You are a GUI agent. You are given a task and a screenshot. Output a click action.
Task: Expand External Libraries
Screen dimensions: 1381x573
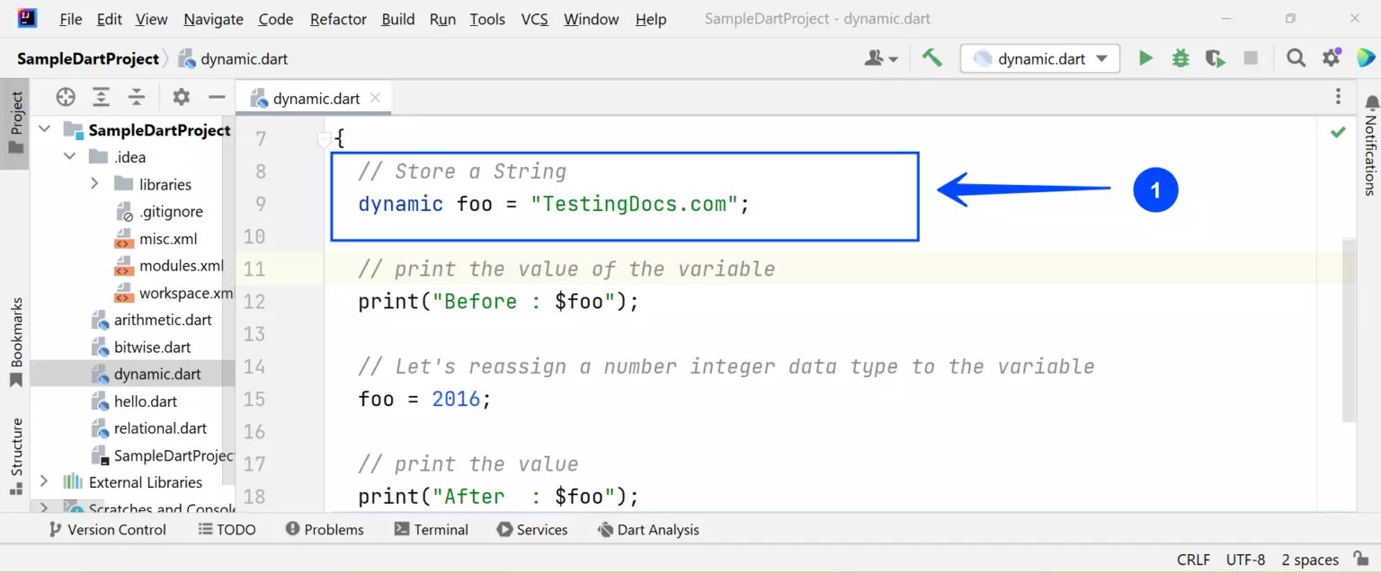(x=41, y=482)
